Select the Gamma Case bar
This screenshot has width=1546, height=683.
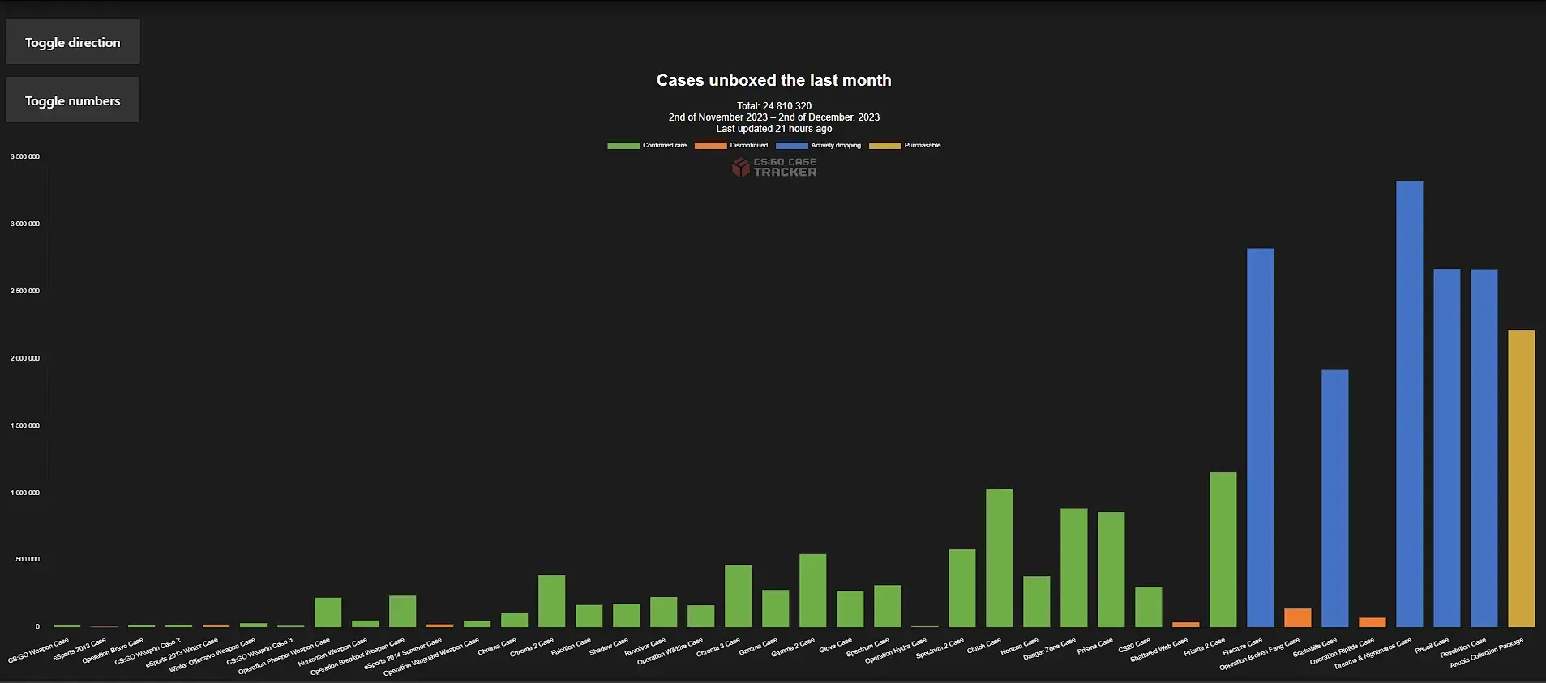[775, 608]
